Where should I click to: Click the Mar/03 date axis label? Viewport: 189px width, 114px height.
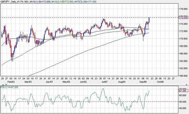click(x=28, y=82)
